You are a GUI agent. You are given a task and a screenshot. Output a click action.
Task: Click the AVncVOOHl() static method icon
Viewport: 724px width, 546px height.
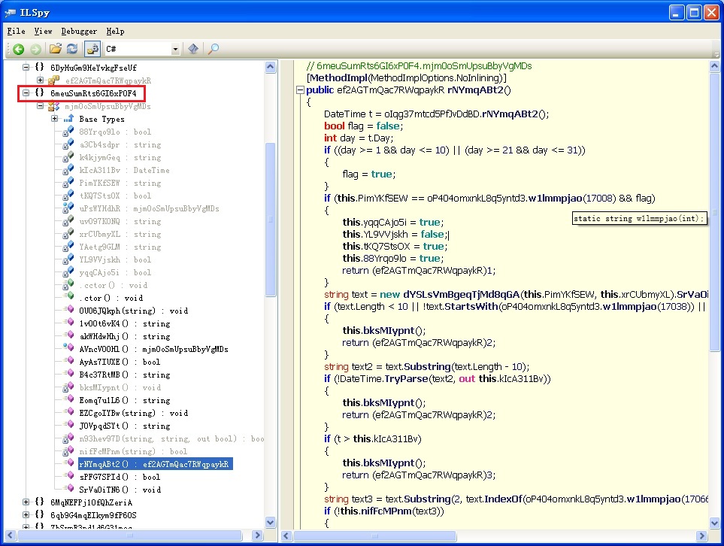click(x=69, y=348)
